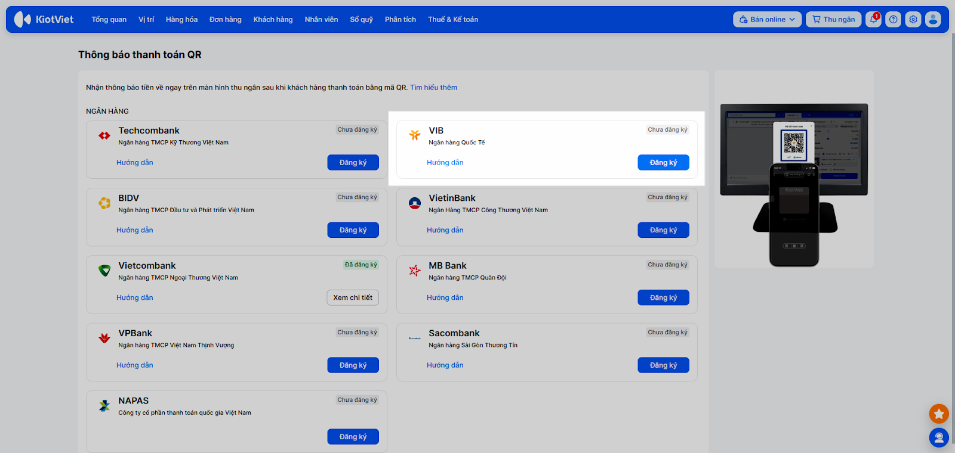The height and width of the screenshot is (453, 955).
Task: Open the Sổ quỹ menu
Action: coord(361,19)
